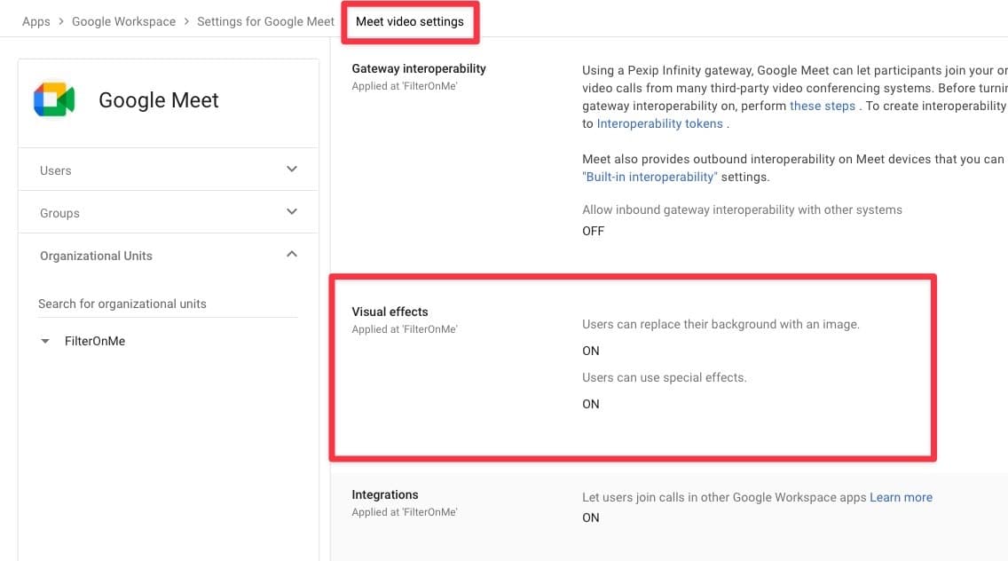Click Search for organizational units field
This screenshot has height=561, width=1008.
pyautogui.click(x=168, y=304)
